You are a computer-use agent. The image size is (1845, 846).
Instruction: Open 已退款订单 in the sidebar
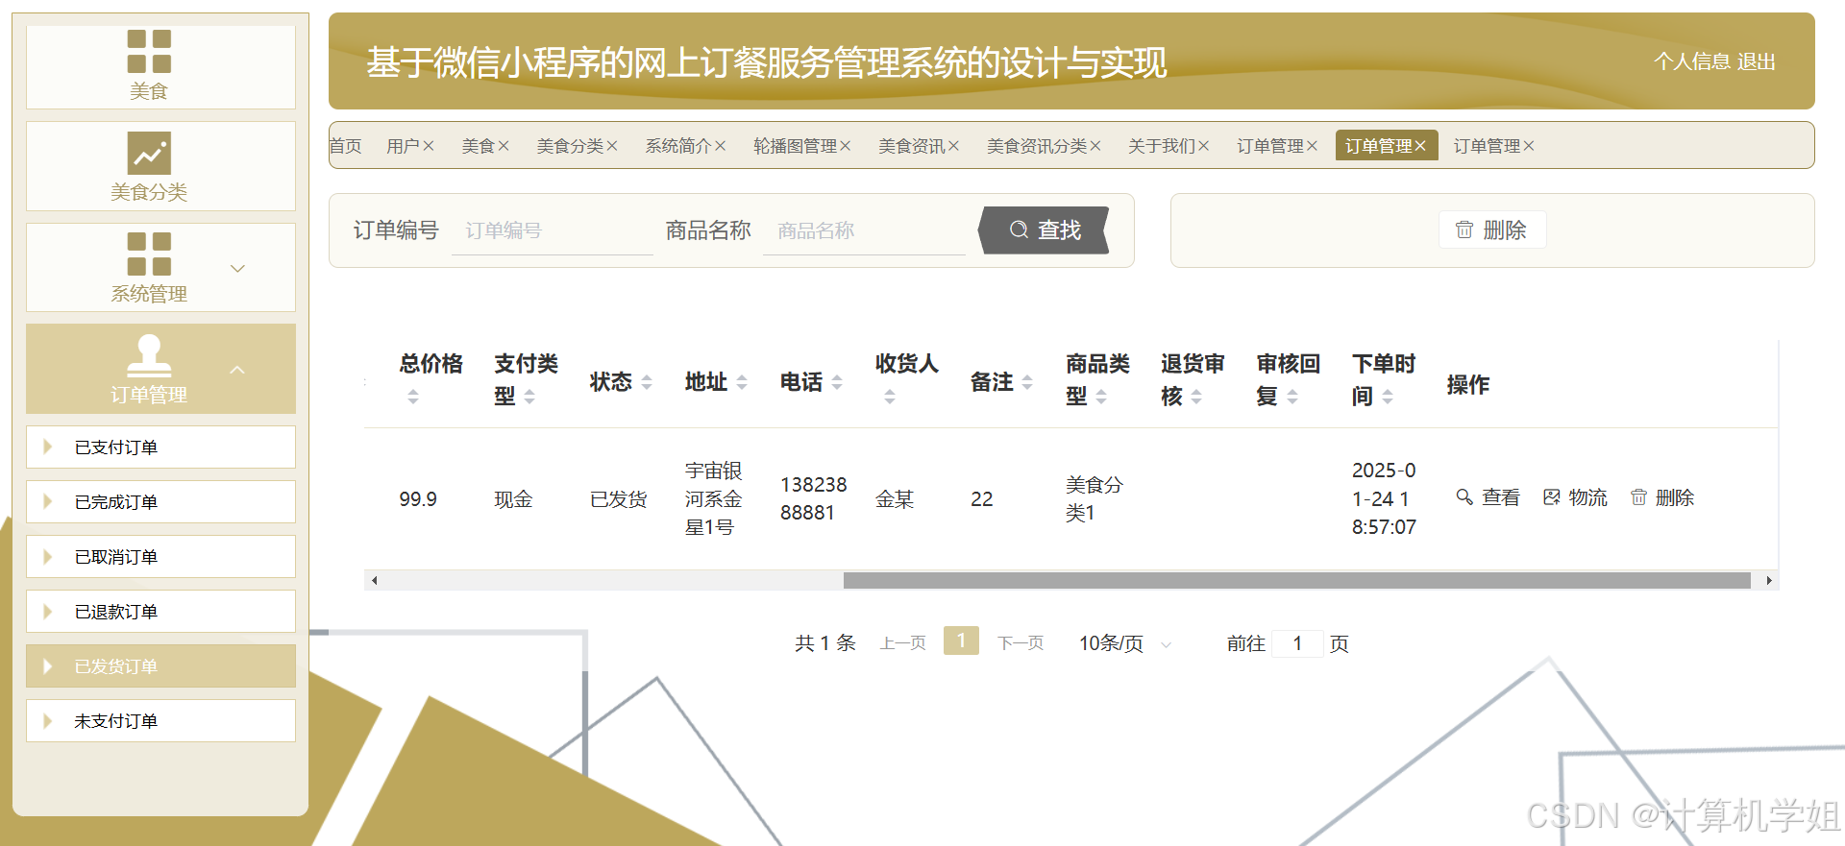click(x=160, y=612)
